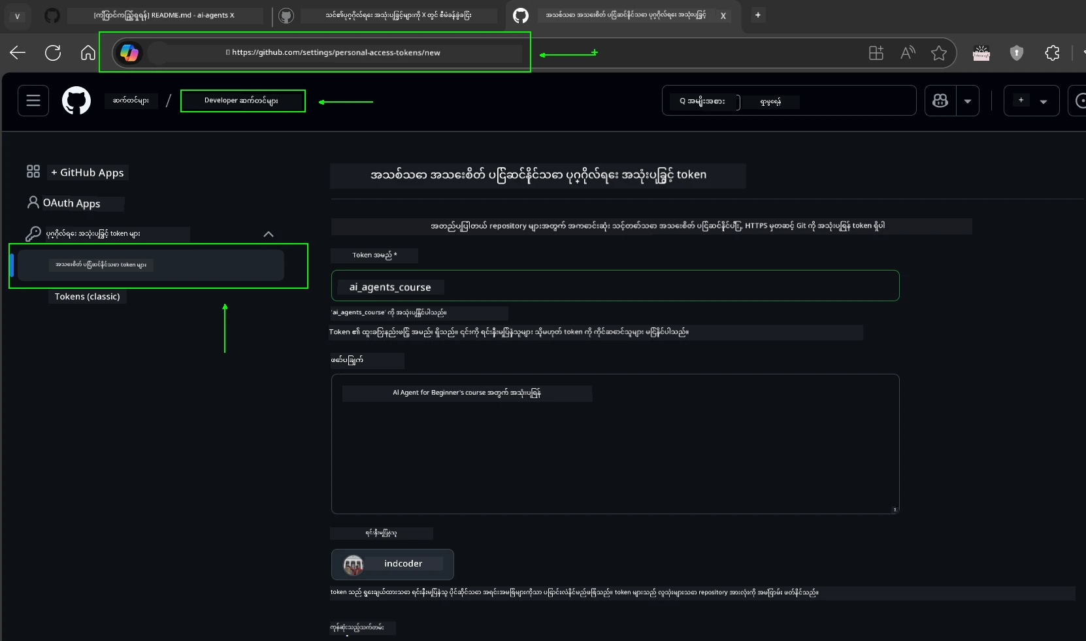Click the pink clapperboard extension icon
1086x641 pixels.
[x=982, y=53]
